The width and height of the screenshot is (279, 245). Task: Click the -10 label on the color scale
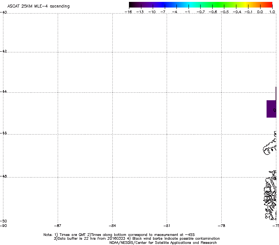tap(152, 12)
